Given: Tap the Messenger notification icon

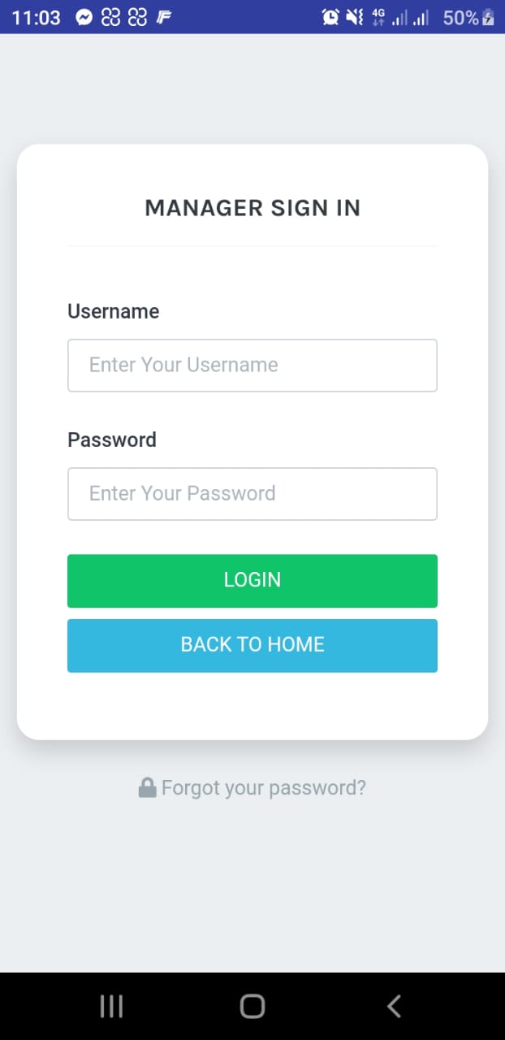Looking at the screenshot, I should pyautogui.click(x=84, y=17).
